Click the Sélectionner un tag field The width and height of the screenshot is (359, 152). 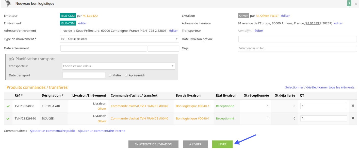[x=297, y=48]
